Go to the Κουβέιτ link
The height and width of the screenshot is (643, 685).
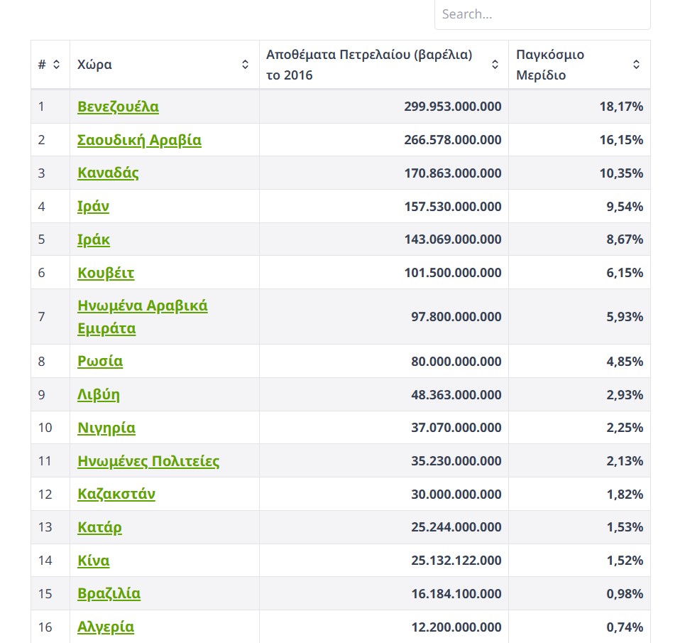pyautogui.click(x=106, y=273)
